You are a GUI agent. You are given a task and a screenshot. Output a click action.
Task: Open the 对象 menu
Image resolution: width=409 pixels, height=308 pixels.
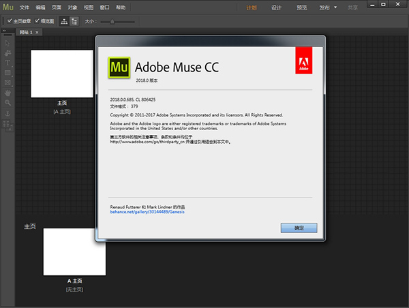coord(72,8)
